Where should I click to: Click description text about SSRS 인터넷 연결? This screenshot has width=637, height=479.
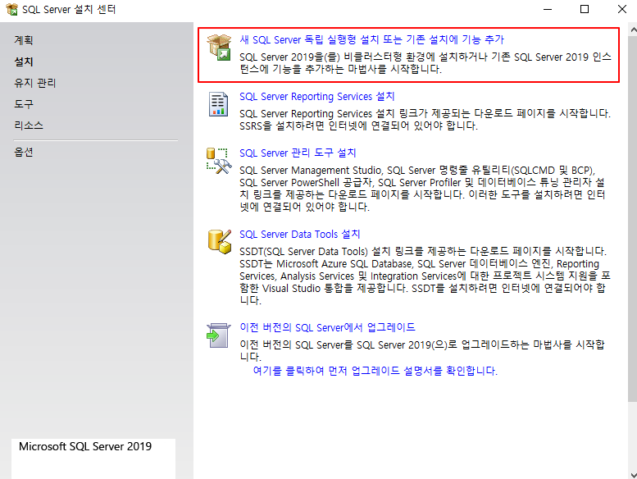425,120
